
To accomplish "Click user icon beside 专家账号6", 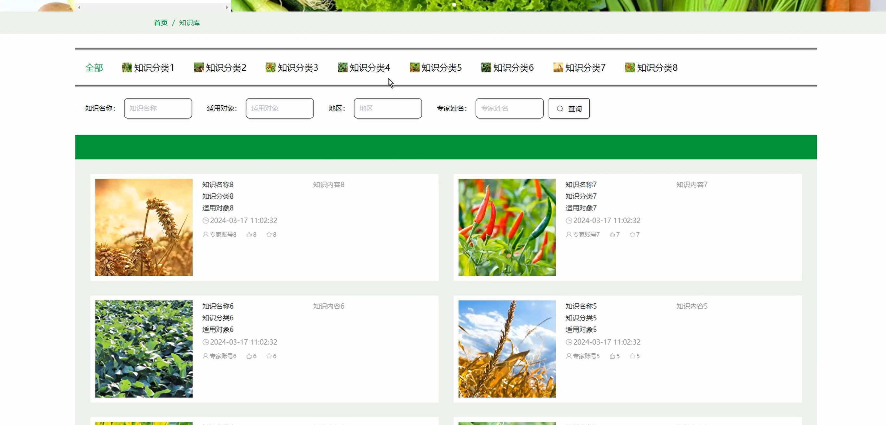I will pyautogui.click(x=205, y=356).
